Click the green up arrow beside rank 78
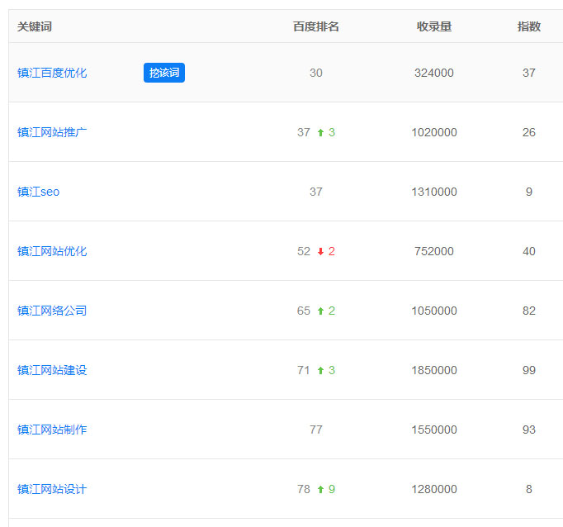 [x=320, y=490]
